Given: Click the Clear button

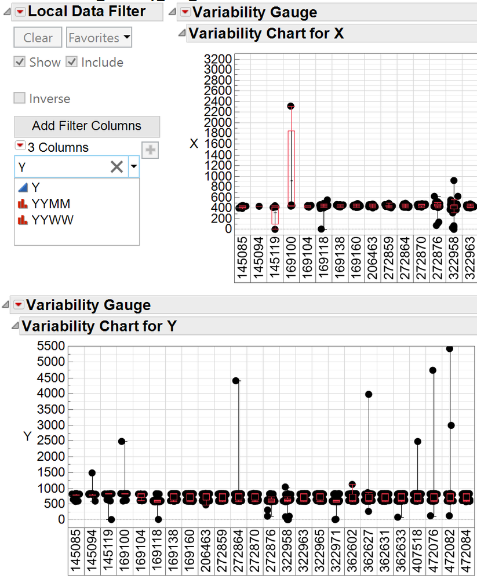Looking at the screenshot, I should [x=37, y=37].
